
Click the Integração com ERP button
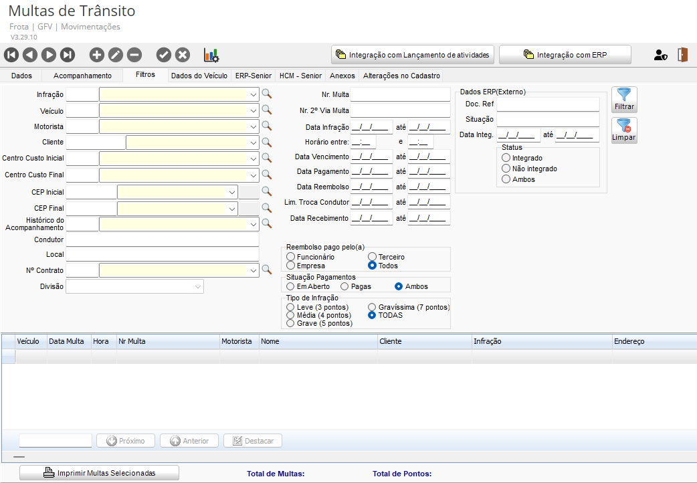coord(565,55)
